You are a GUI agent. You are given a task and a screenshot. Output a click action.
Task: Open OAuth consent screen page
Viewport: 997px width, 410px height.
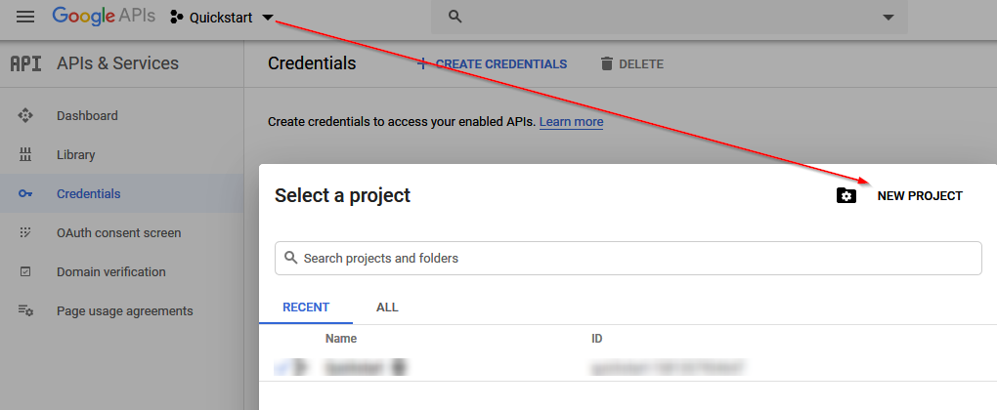click(x=119, y=233)
